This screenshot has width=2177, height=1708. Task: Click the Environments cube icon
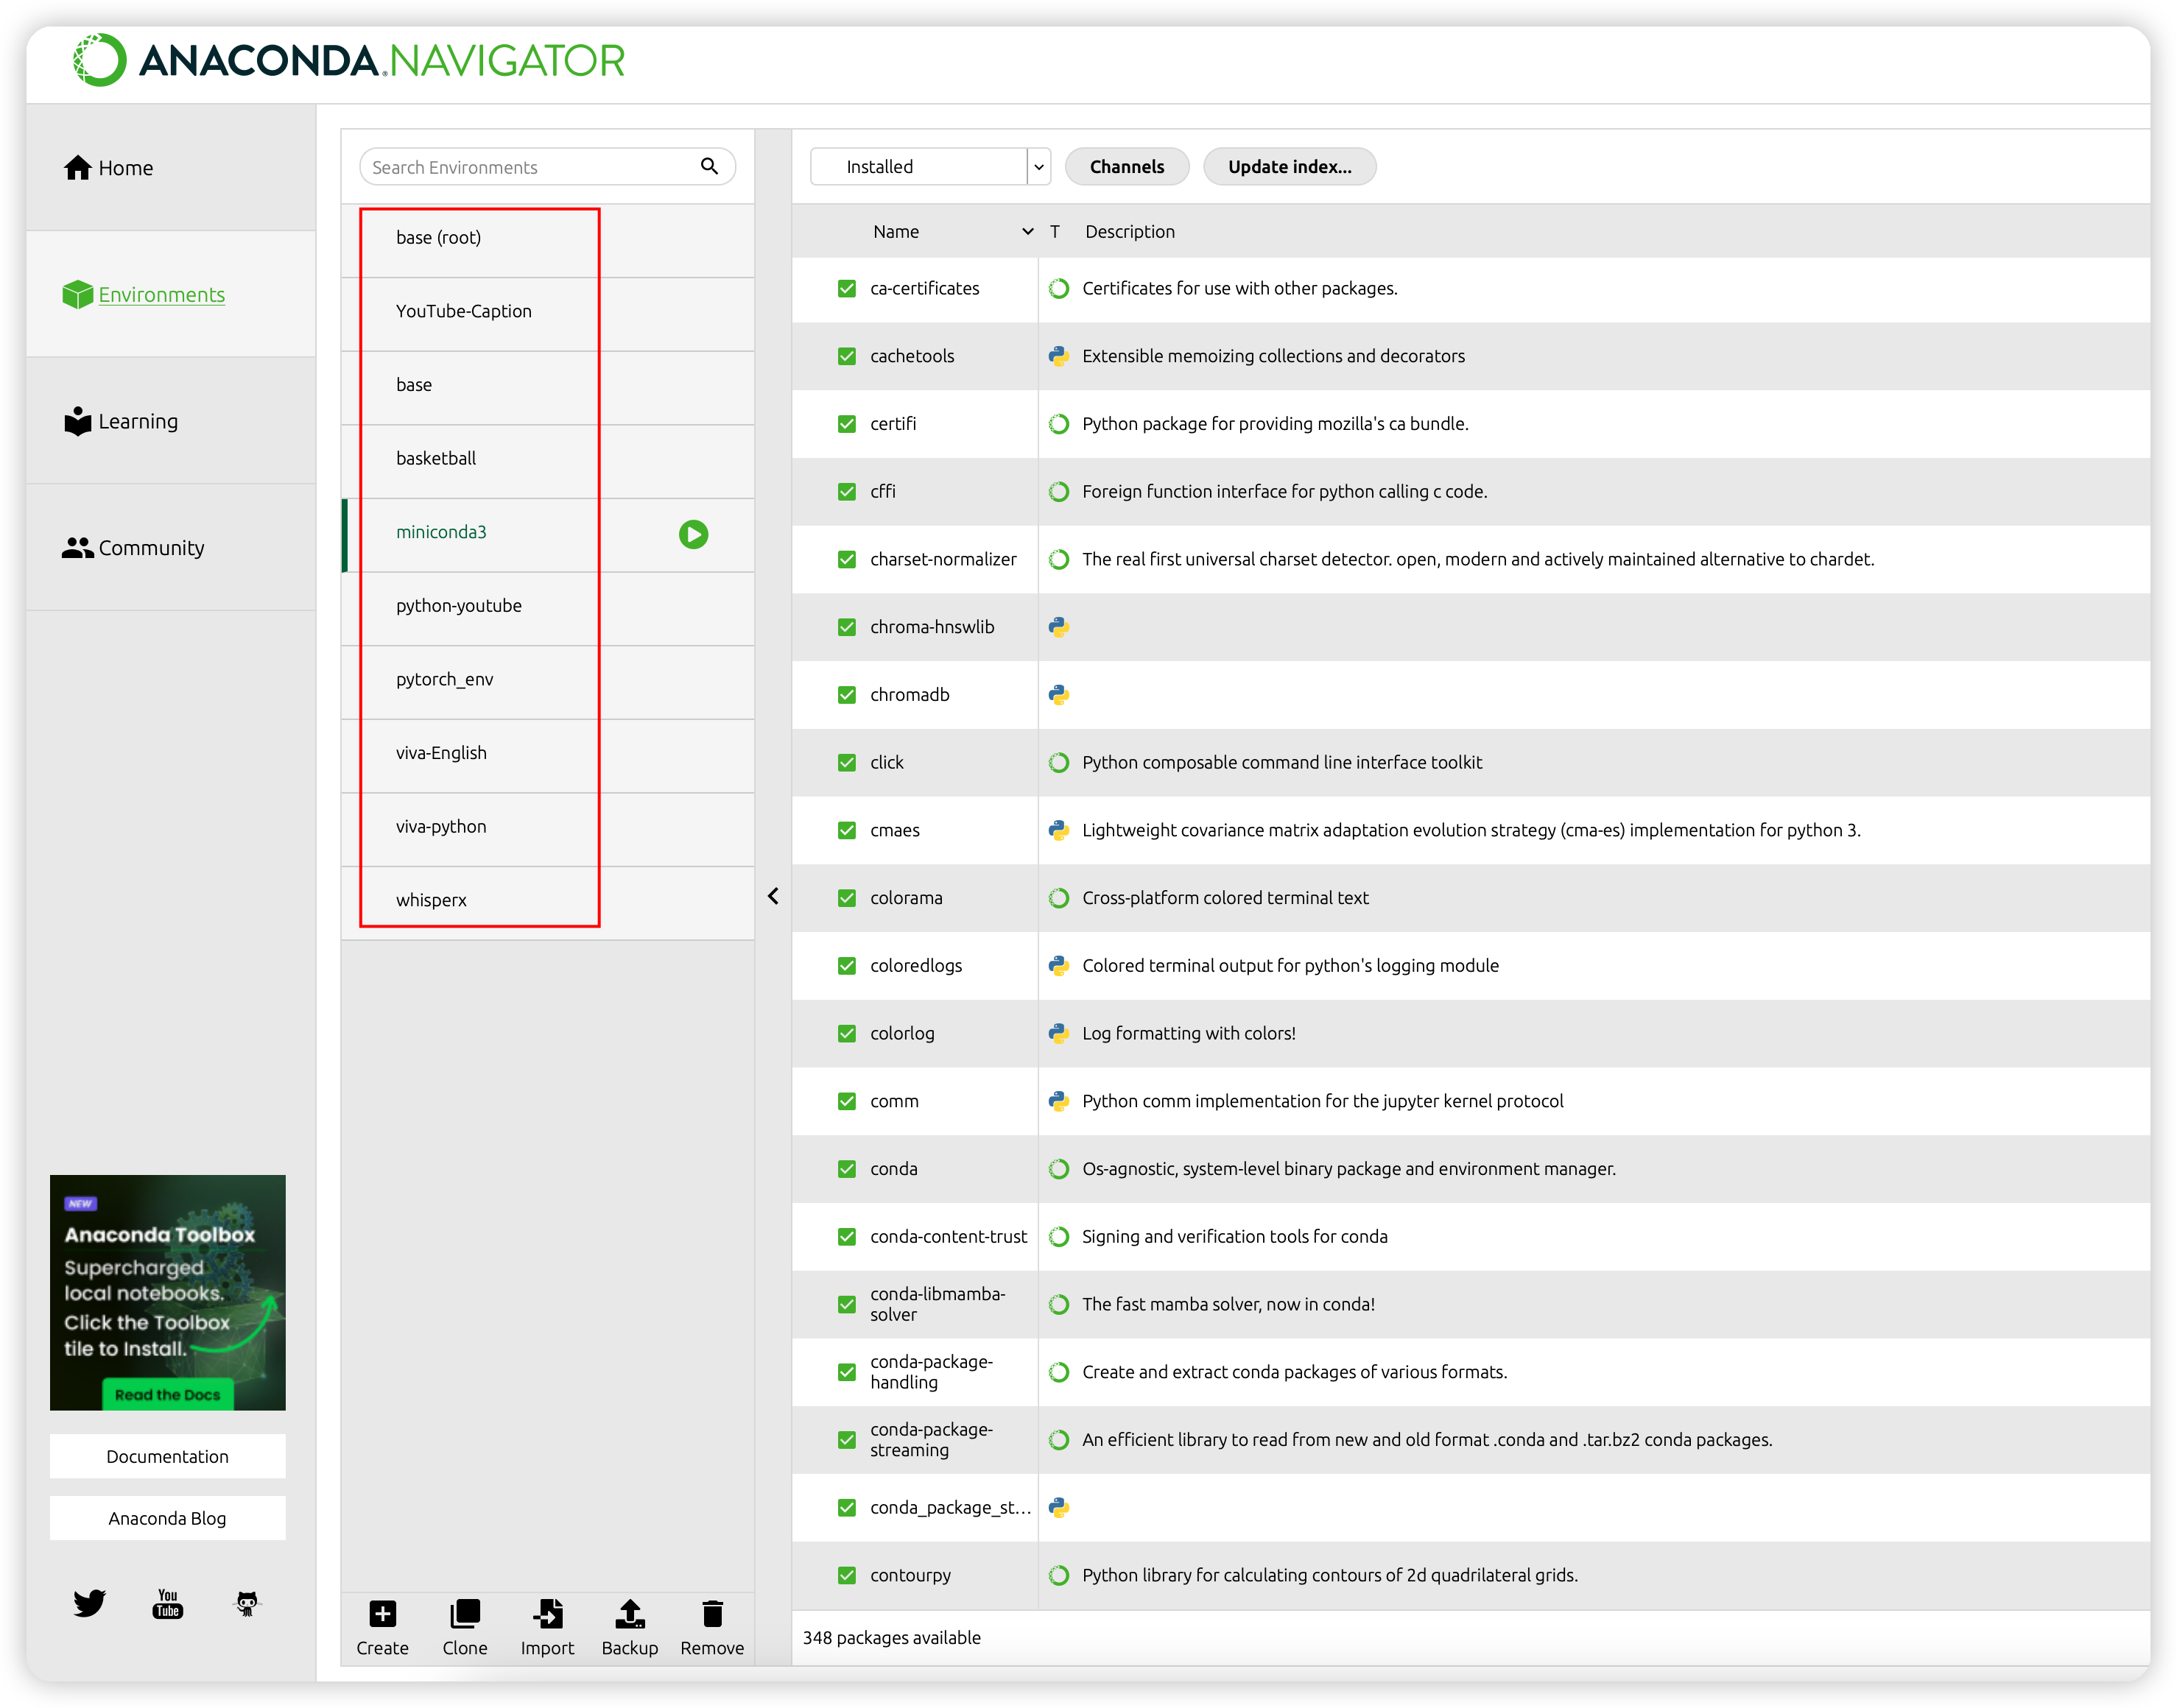[x=77, y=295]
